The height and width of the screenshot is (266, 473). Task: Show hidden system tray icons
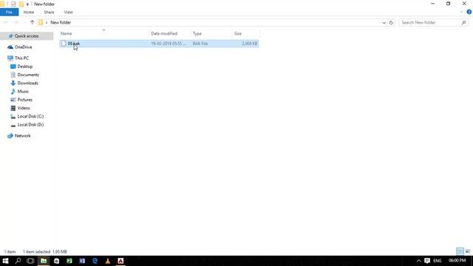(x=419, y=261)
